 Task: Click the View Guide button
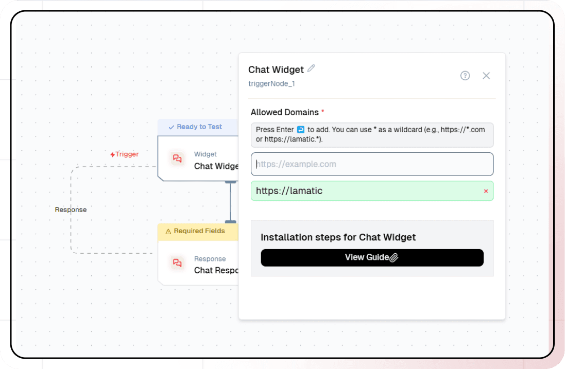(x=372, y=258)
